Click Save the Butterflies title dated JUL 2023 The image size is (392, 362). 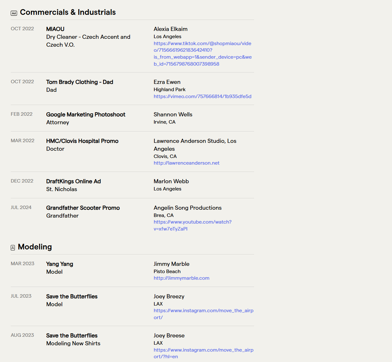tap(72, 296)
